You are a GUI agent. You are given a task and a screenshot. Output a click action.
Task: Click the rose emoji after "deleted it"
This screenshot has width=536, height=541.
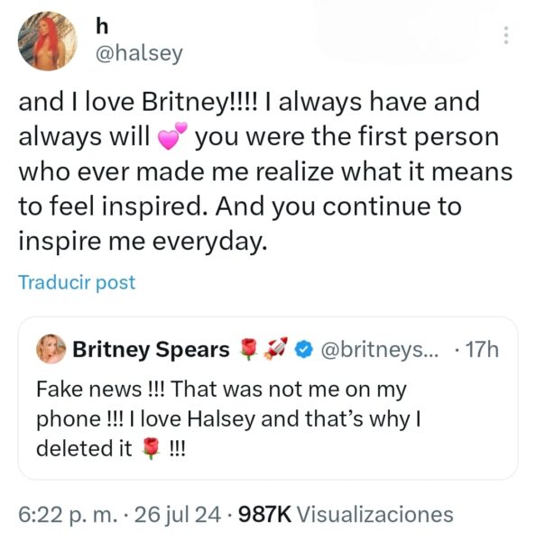click(x=151, y=448)
